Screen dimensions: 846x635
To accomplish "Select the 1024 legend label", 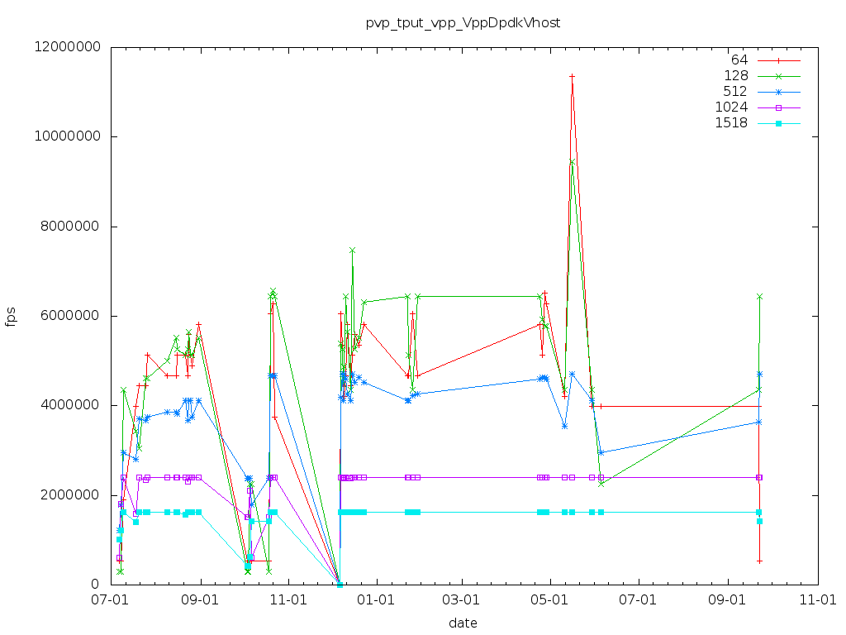I will click(731, 107).
